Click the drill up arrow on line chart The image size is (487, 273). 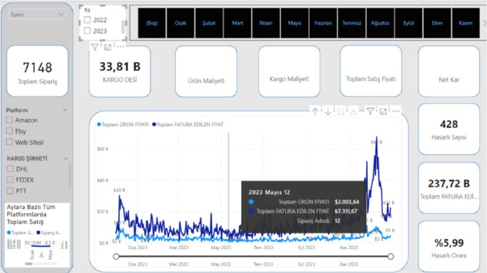pyautogui.click(x=315, y=111)
